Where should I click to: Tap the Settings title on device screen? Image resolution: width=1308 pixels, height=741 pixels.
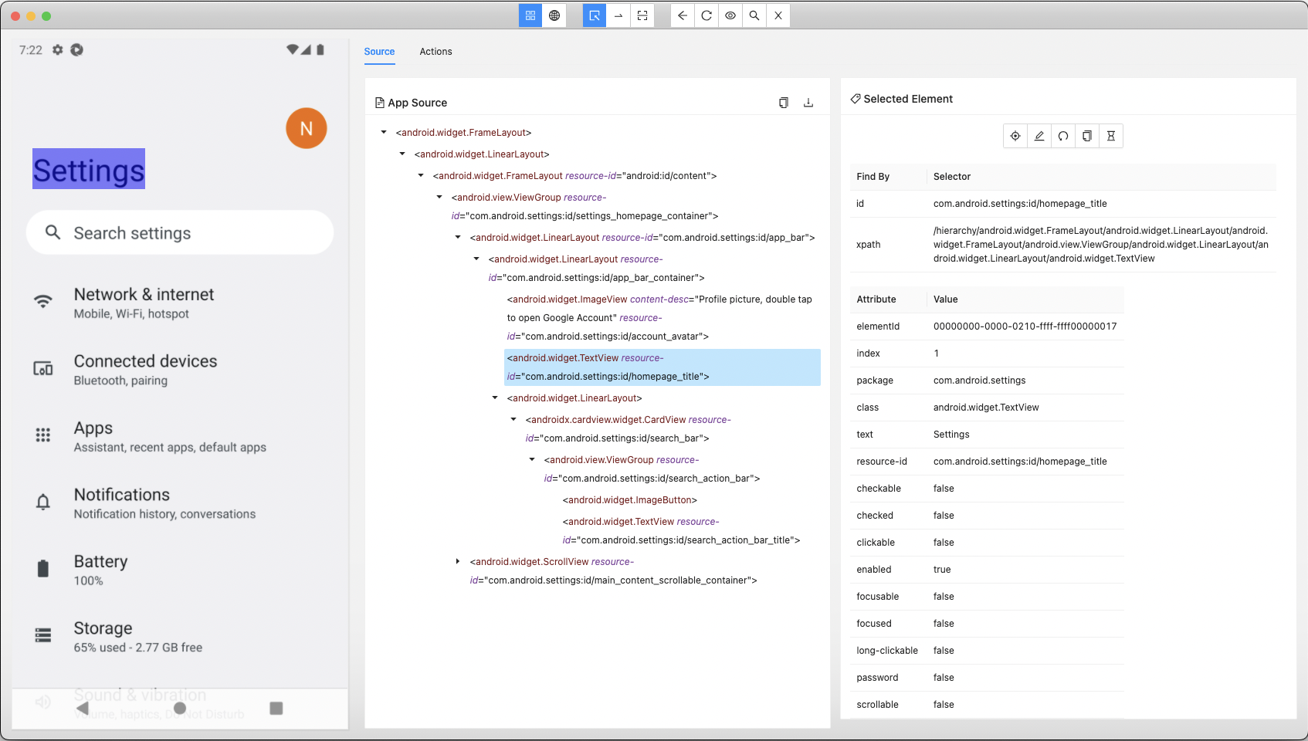point(89,169)
